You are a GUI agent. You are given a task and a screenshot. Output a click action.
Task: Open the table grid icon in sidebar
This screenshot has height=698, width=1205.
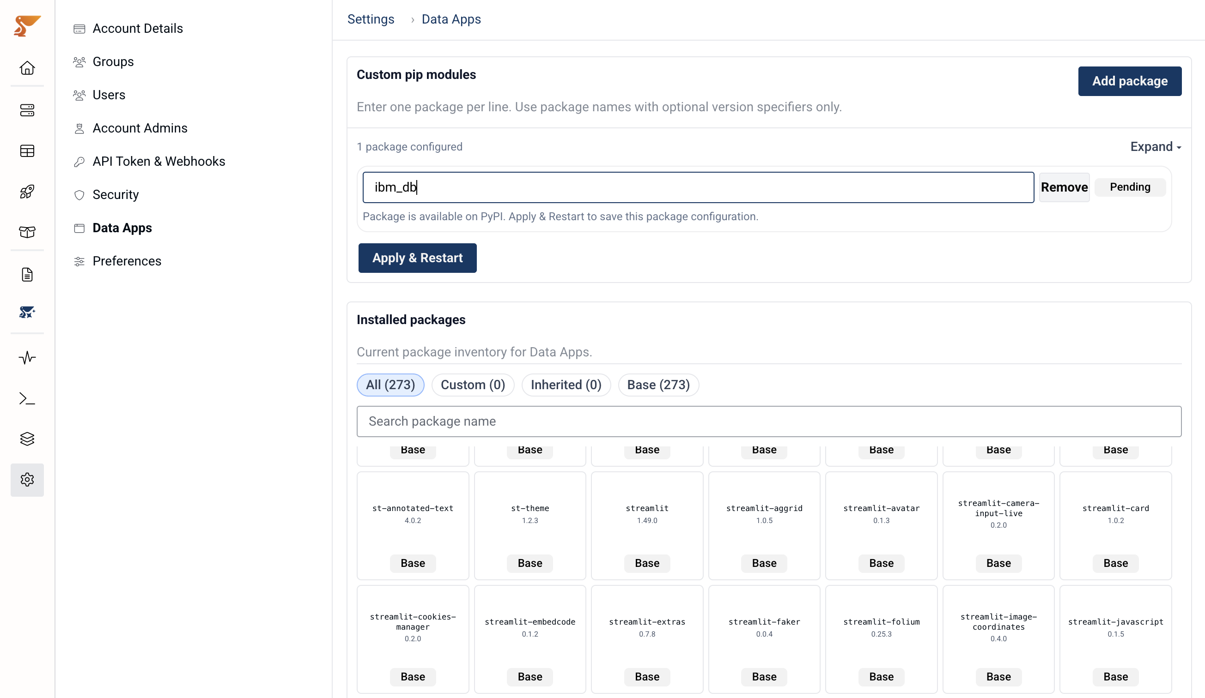(x=27, y=151)
